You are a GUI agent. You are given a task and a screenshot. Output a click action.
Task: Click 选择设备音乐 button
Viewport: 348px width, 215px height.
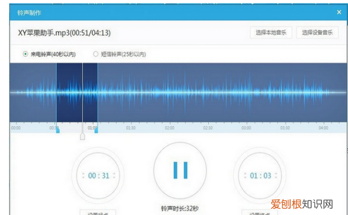pyautogui.click(x=317, y=32)
